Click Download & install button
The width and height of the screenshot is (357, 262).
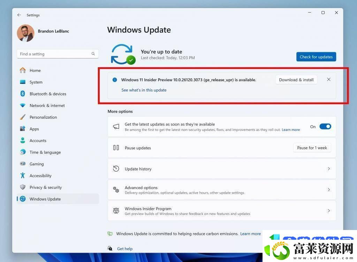click(296, 80)
